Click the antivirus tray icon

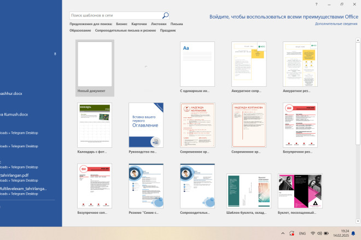click(292, 233)
